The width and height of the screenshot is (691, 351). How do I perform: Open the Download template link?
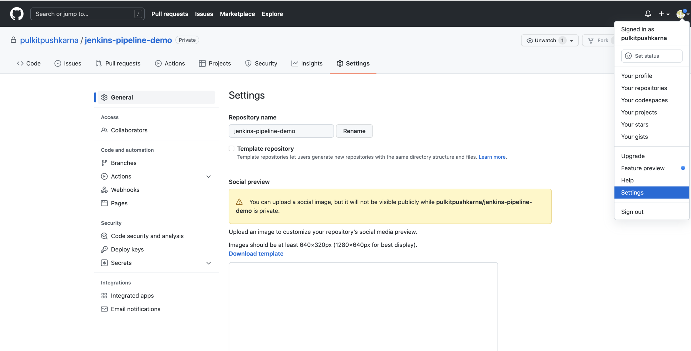256,254
